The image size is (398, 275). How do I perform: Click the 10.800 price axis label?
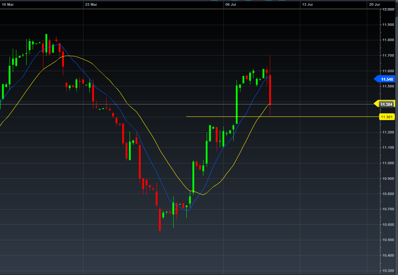[388, 194]
